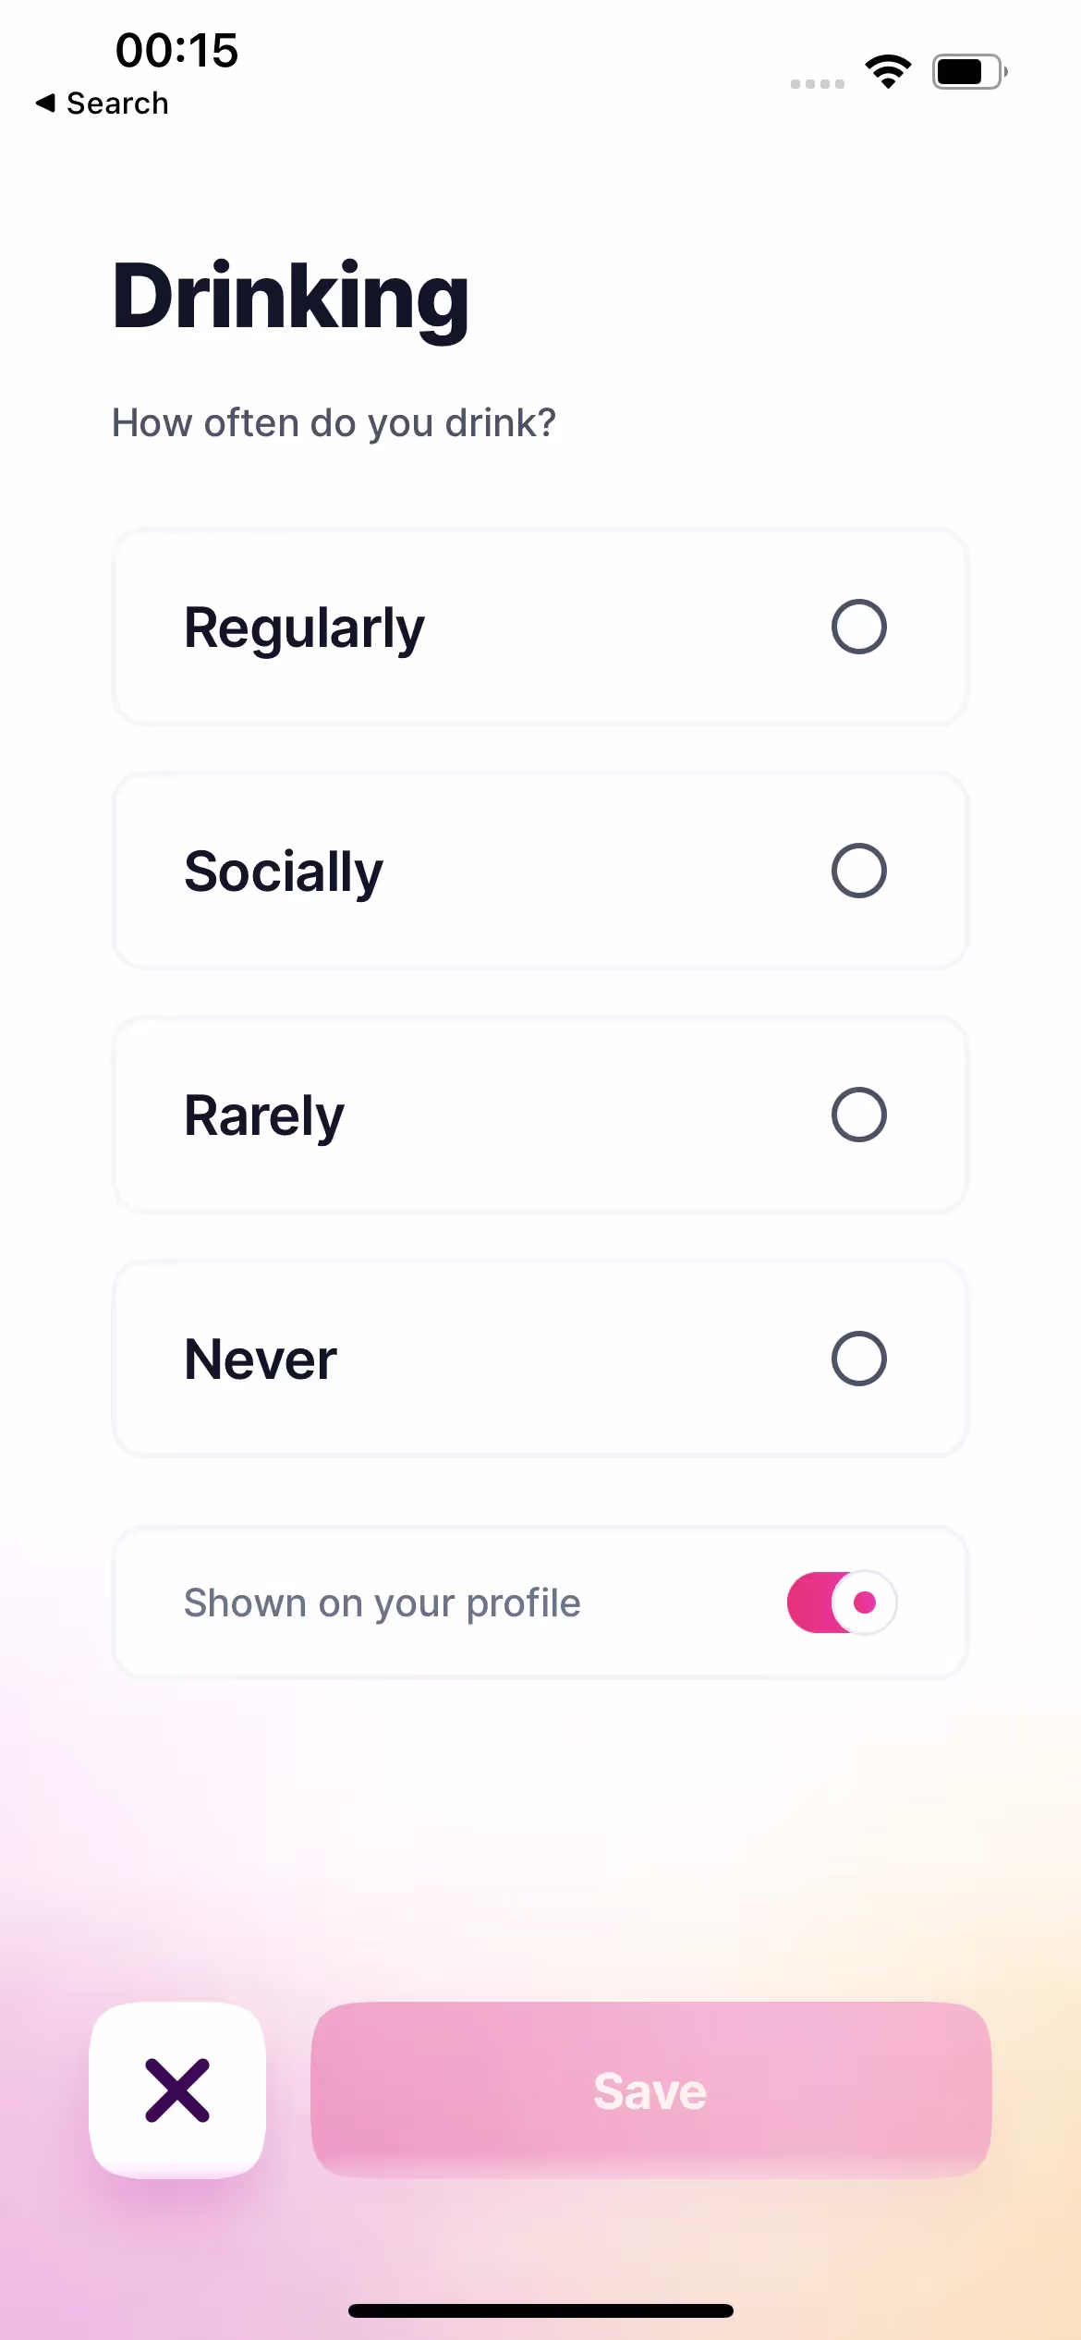Click the Shown on your profile text
Viewport: 1081px width, 2340px height.
tap(383, 1603)
